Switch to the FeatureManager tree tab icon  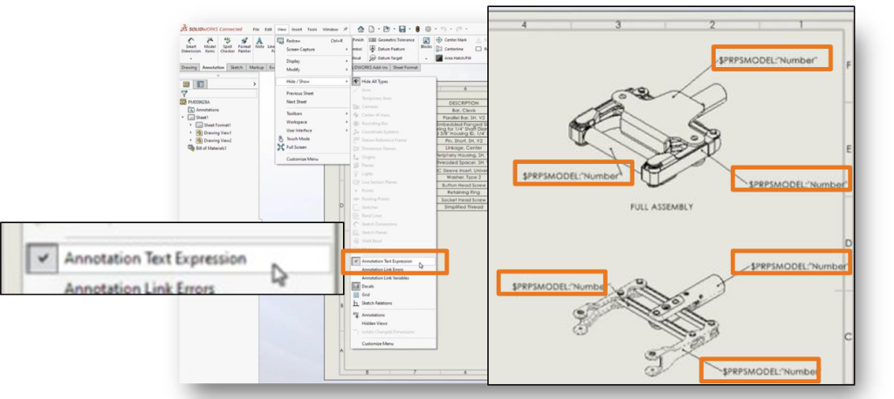[186, 84]
